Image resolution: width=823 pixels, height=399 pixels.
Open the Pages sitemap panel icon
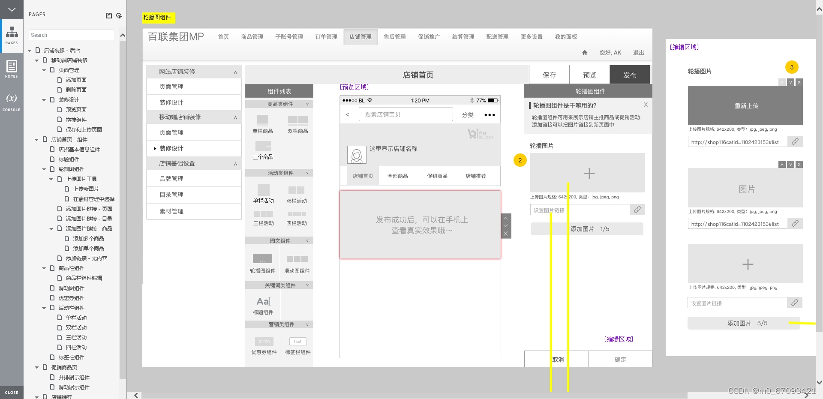12,35
